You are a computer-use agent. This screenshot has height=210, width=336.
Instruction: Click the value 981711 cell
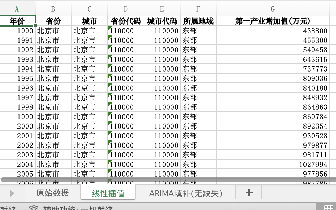pyautogui.click(x=273, y=155)
